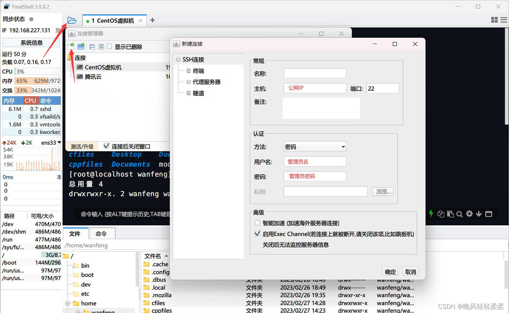The image size is (509, 313).
Task: Select the 连接 root folder
Action: coord(80,58)
